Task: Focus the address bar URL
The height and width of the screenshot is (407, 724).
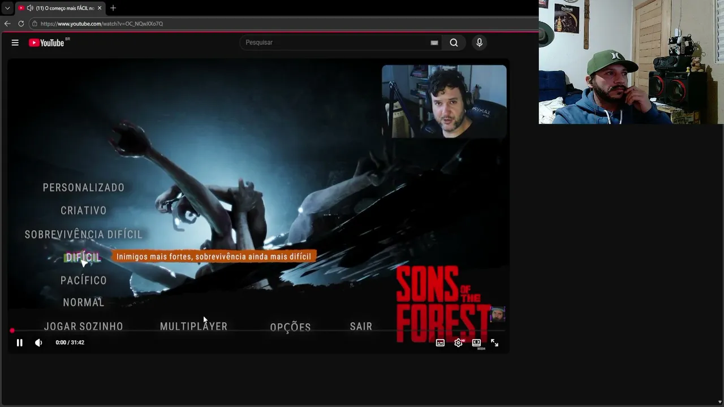Action: coord(102,24)
